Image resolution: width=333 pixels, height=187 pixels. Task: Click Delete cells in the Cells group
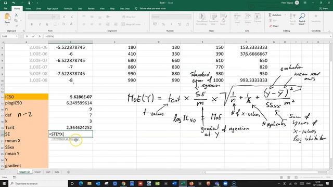(x=248, y=19)
